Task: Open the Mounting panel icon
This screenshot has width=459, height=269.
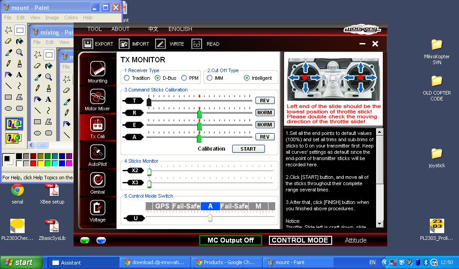Action: [x=97, y=69]
